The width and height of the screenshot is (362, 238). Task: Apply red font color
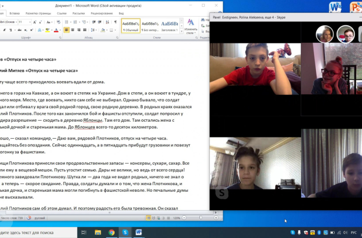click(x=56, y=30)
